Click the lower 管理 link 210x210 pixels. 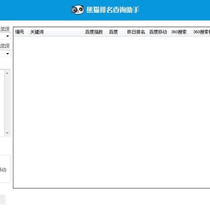tap(5, 46)
